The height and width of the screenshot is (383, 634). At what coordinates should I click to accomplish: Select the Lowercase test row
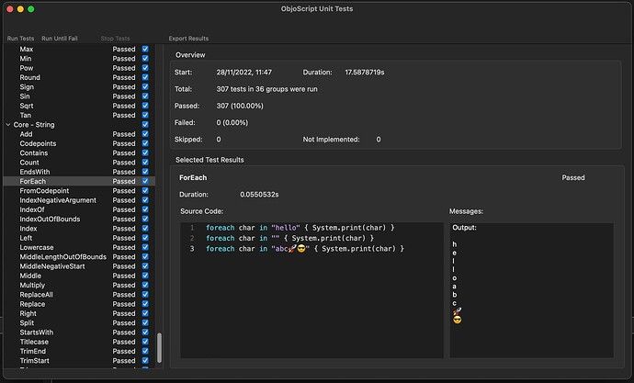coord(79,247)
